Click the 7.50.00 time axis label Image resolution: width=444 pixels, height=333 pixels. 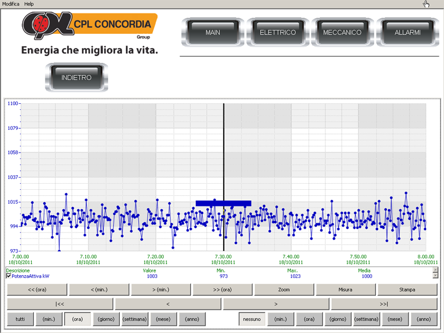(358, 257)
